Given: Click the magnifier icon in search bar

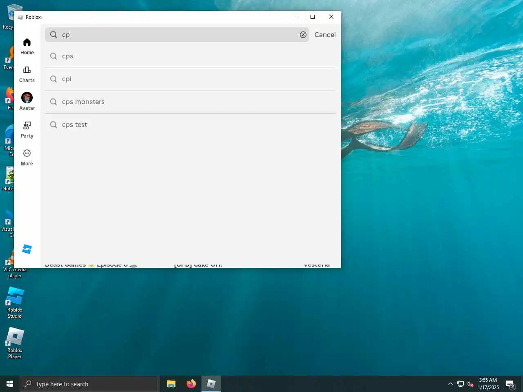Looking at the screenshot, I should pos(54,35).
